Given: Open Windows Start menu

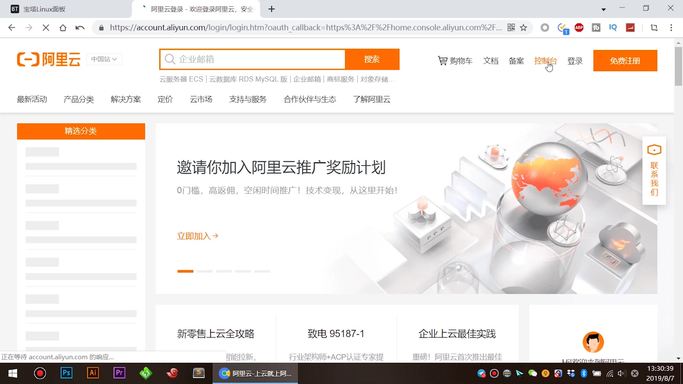Looking at the screenshot, I should [x=13, y=373].
